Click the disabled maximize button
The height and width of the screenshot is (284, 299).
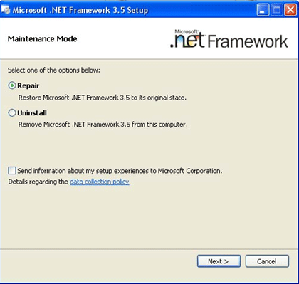[277, 10]
